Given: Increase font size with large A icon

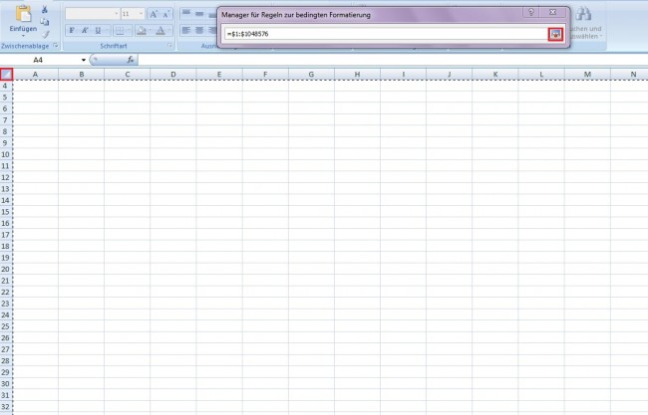Looking at the screenshot, I should (x=154, y=14).
